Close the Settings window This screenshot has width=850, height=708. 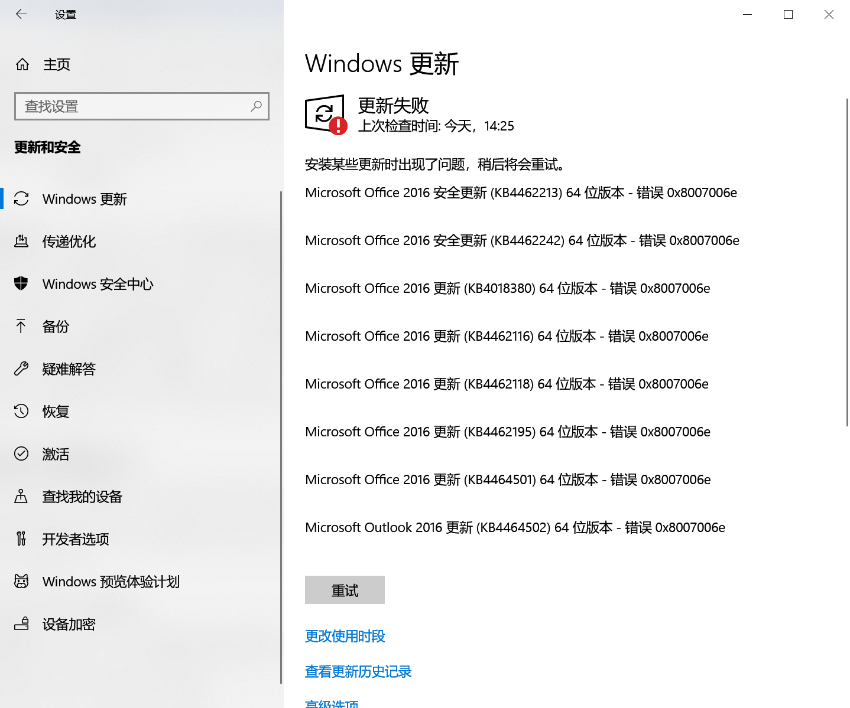(829, 14)
